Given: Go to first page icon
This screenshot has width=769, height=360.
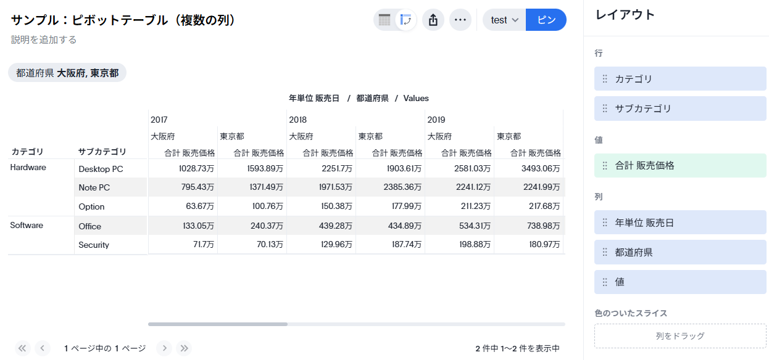Looking at the screenshot, I should point(23,348).
